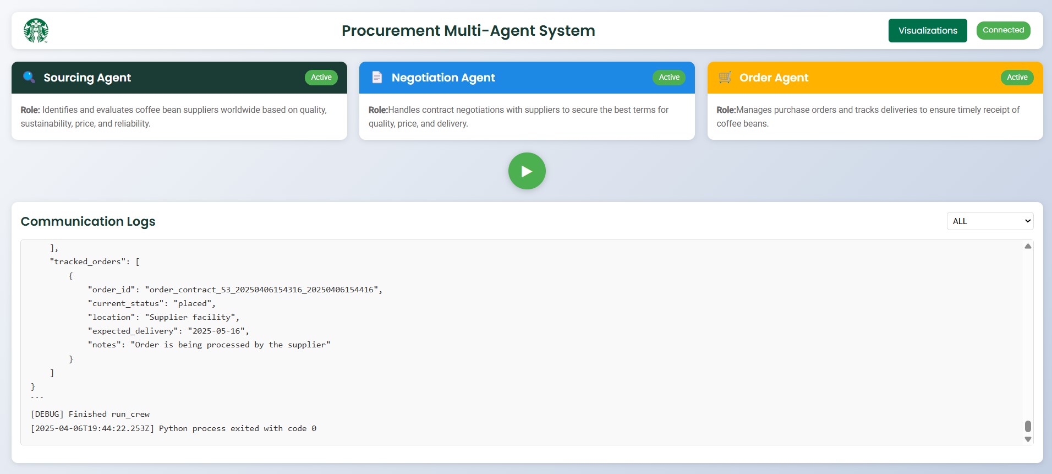This screenshot has width=1052, height=474.
Task: Click the log scrollbar thumb
Action: pos(1028,426)
